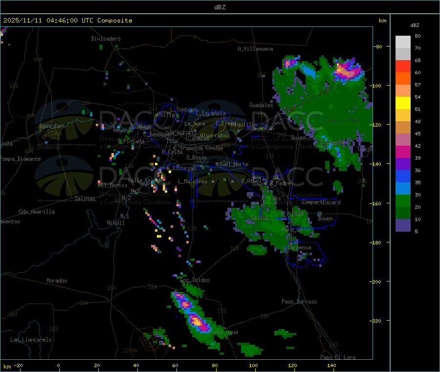Click the Paso_Barroso map label

point(299,302)
